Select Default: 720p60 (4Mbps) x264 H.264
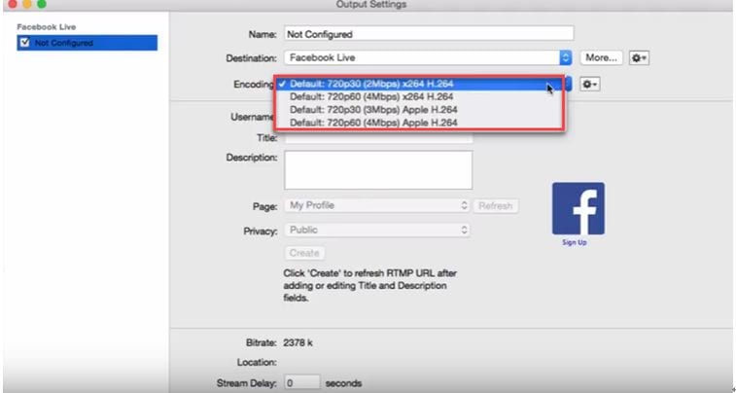 coord(419,97)
